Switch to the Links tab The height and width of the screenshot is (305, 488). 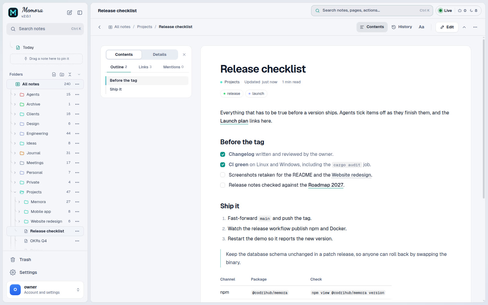(145, 67)
